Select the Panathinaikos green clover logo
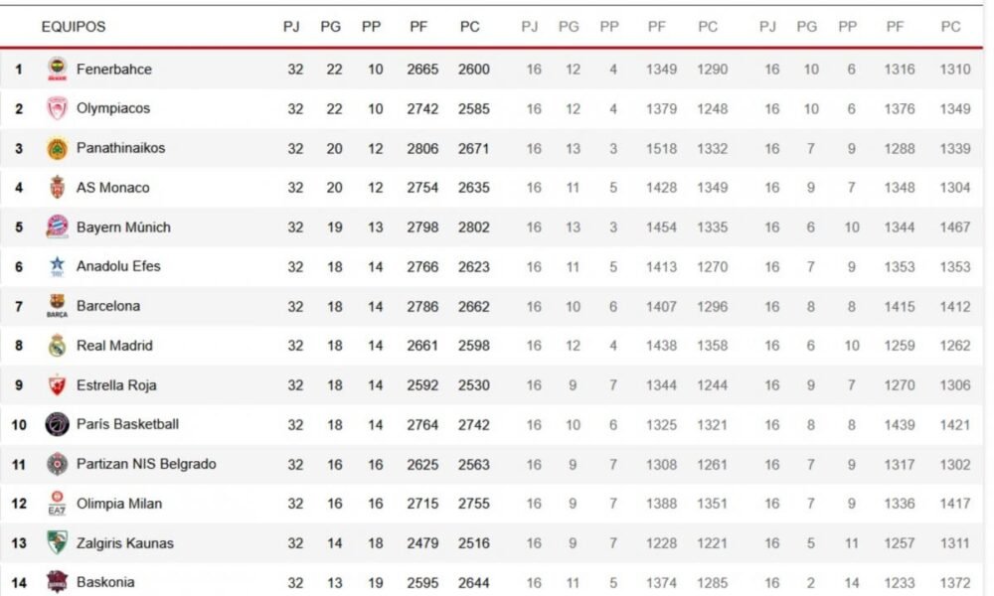This screenshot has width=994, height=596. 57,148
